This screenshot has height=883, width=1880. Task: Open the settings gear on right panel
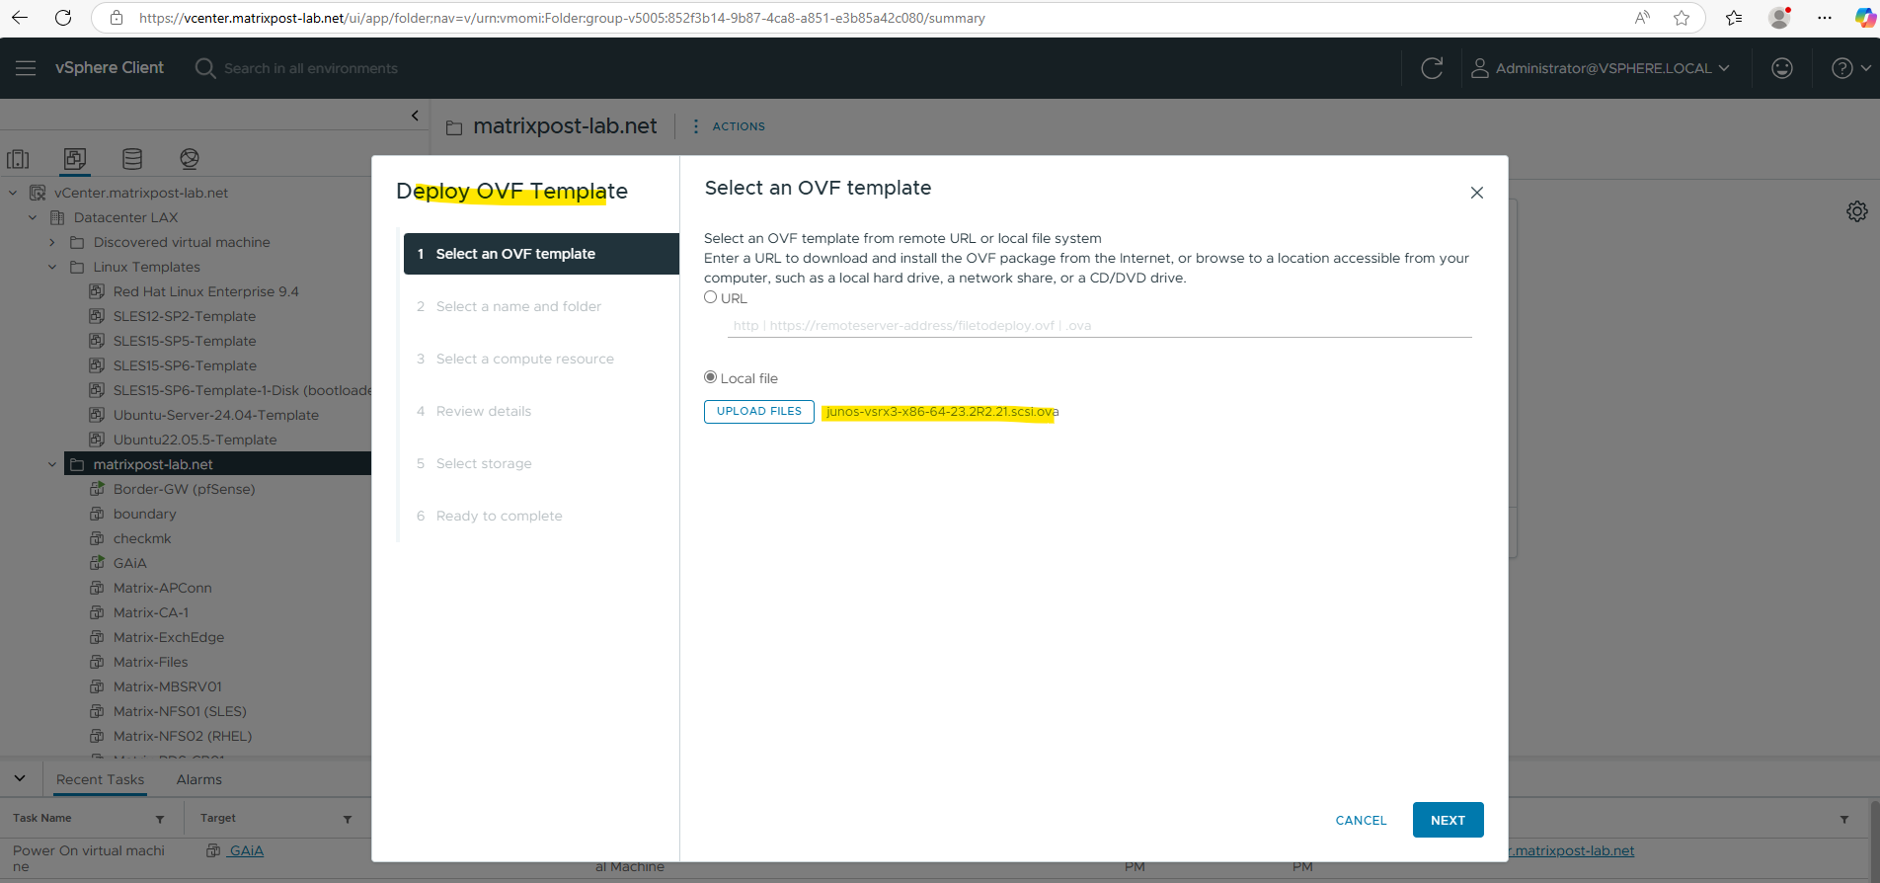[1857, 211]
